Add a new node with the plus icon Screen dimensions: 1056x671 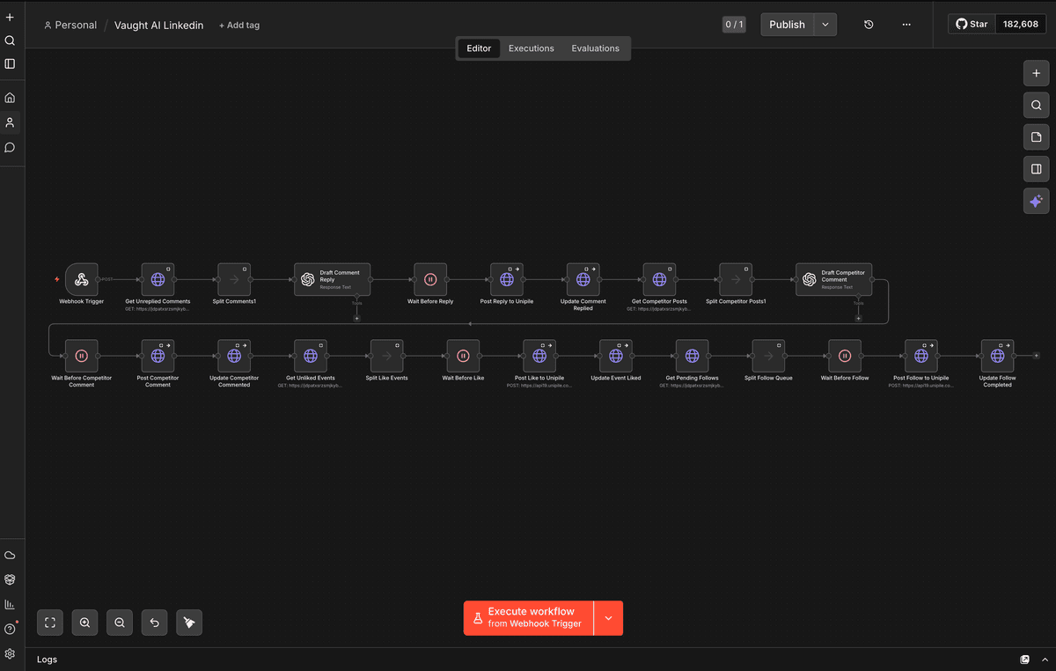(x=1036, y=73)
